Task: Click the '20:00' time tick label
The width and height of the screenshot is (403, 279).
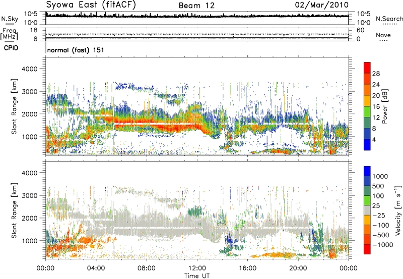Action: pyautogui.click(x=298, y=268)
